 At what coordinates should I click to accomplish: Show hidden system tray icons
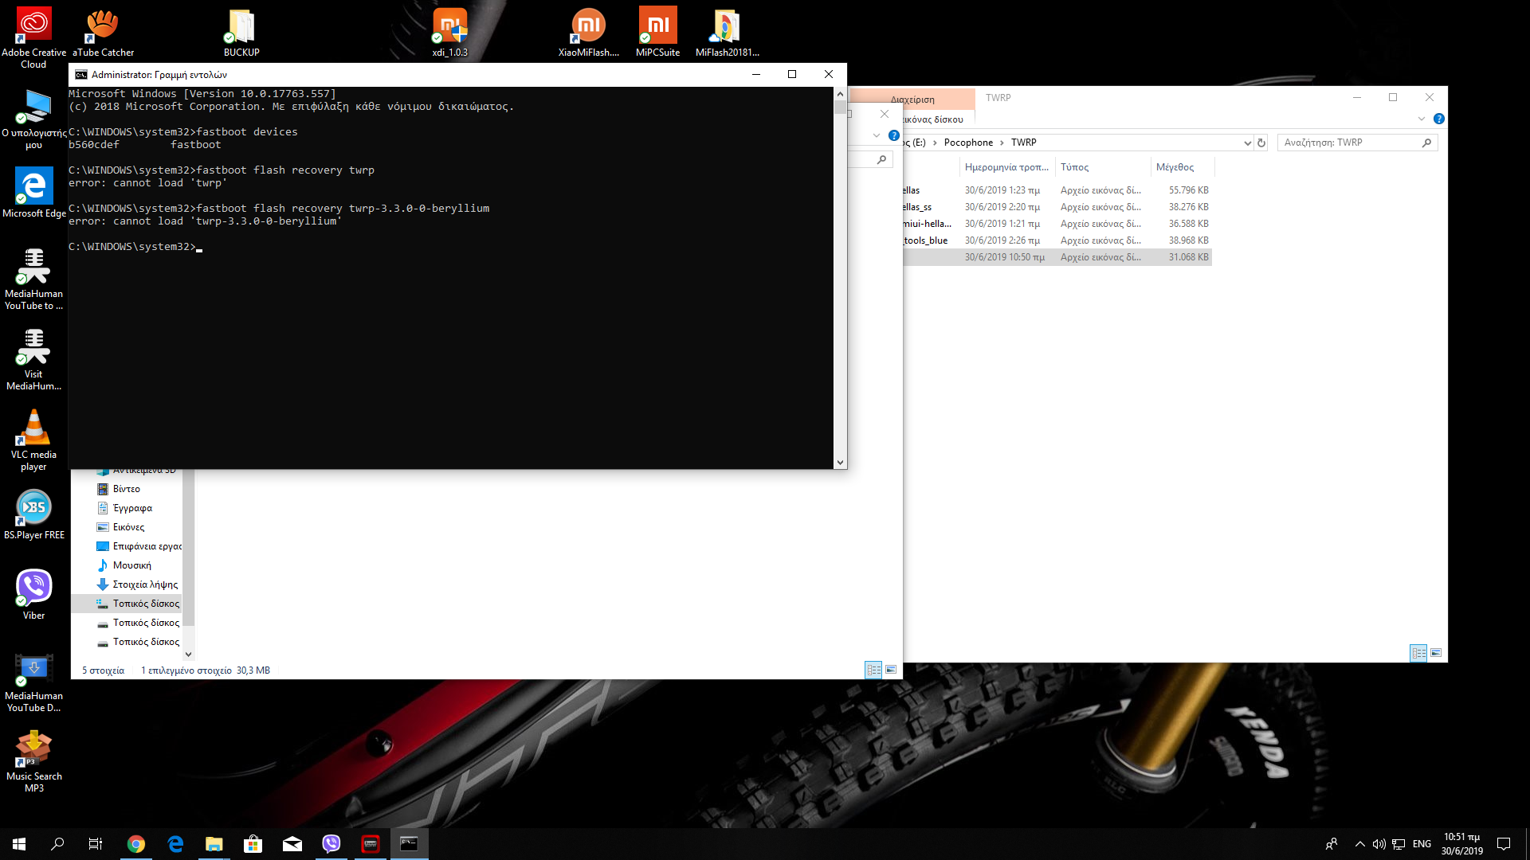1359,844
